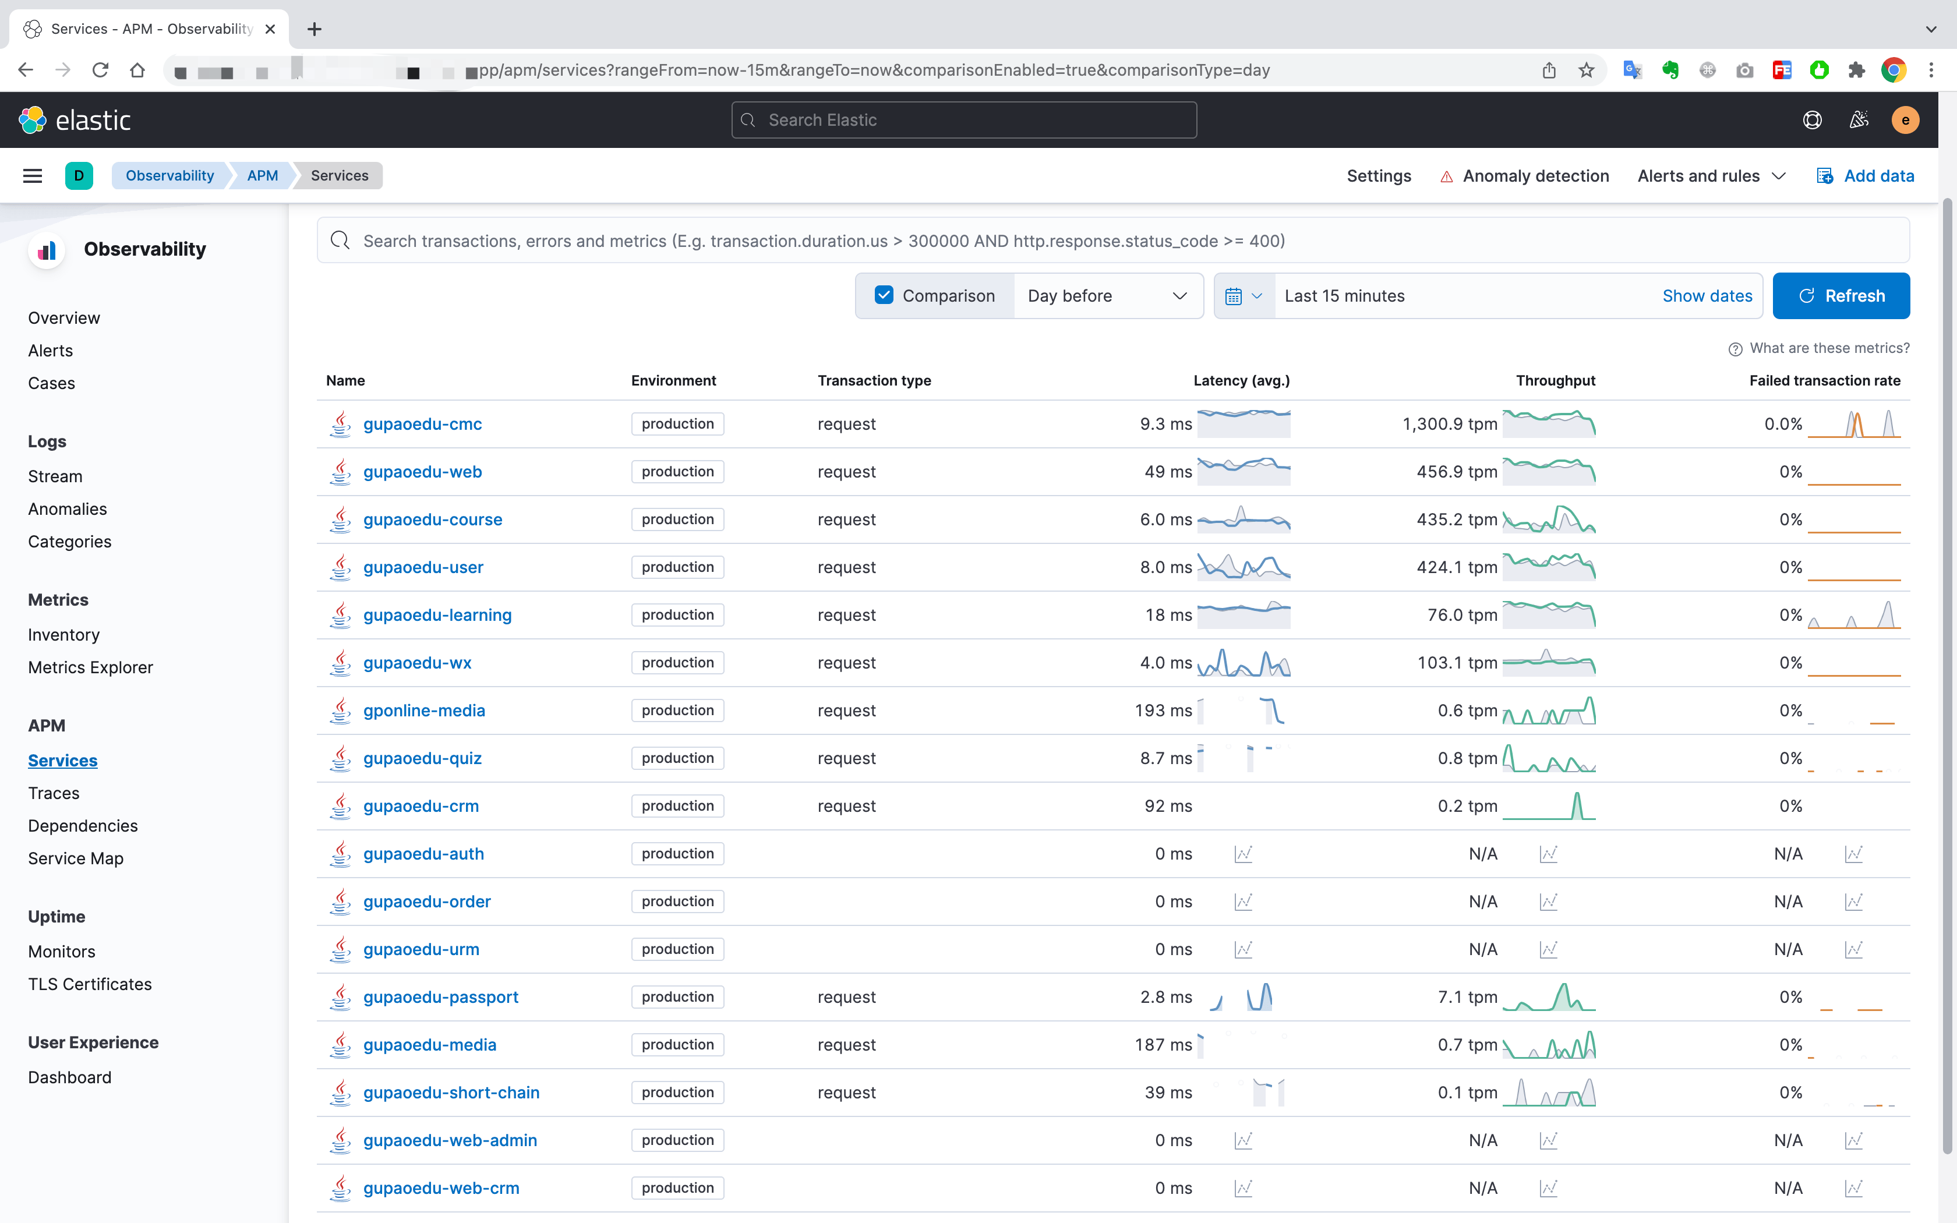Viewport: 1957px width, 1223px height.
Task: Go to Observability breadcrumb
Action: coord(169,175)
